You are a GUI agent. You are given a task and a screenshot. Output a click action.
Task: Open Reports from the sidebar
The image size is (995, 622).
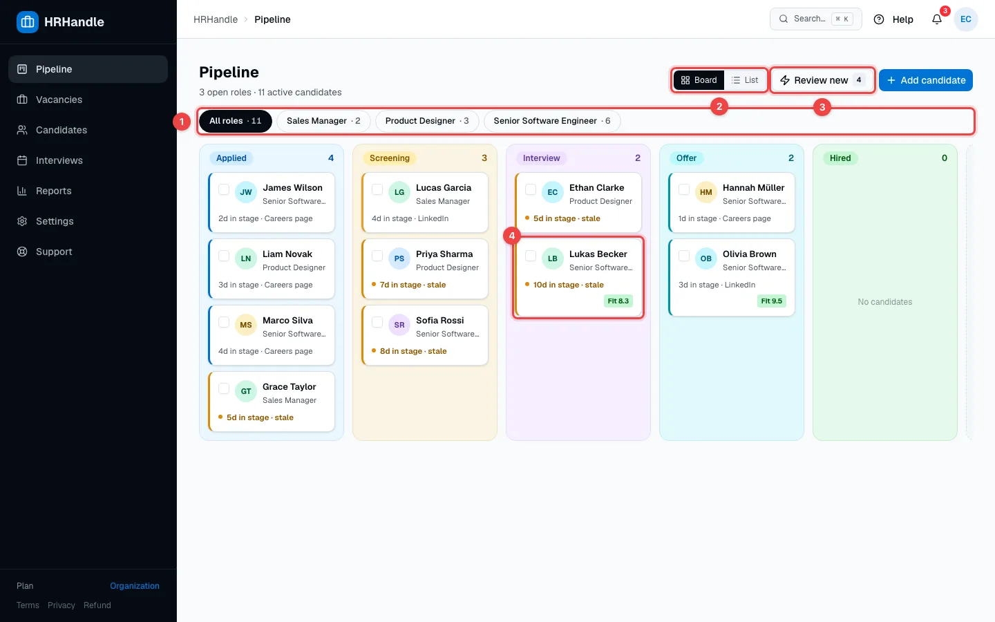(x=88, y=191)
